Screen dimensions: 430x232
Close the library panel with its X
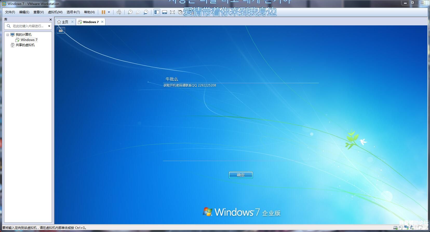click(50, 19)
